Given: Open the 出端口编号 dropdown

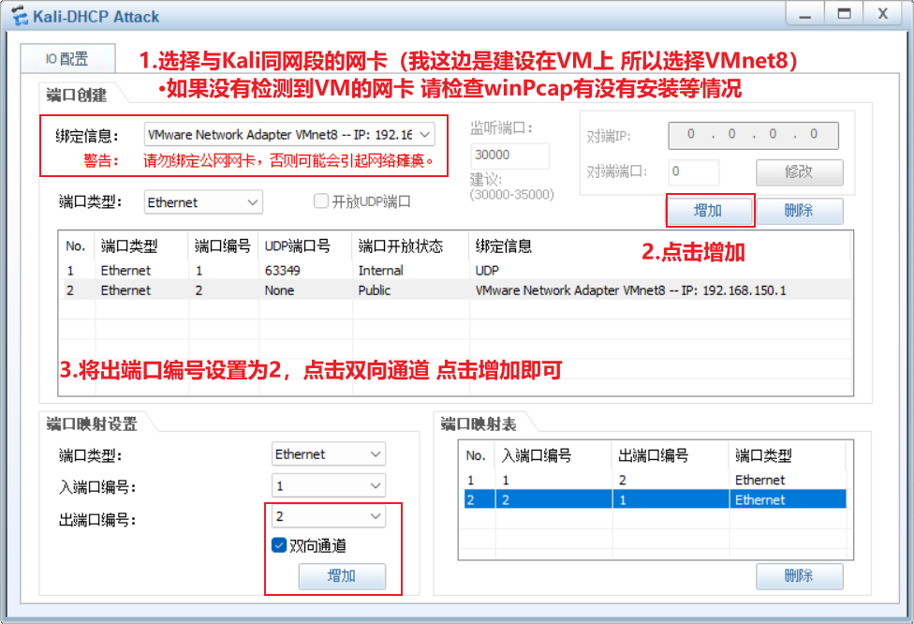Looking at the screenshot, I should 328,516.
